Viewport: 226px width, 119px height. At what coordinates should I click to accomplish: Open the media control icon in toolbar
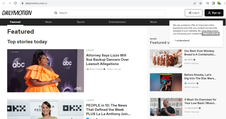207,3
